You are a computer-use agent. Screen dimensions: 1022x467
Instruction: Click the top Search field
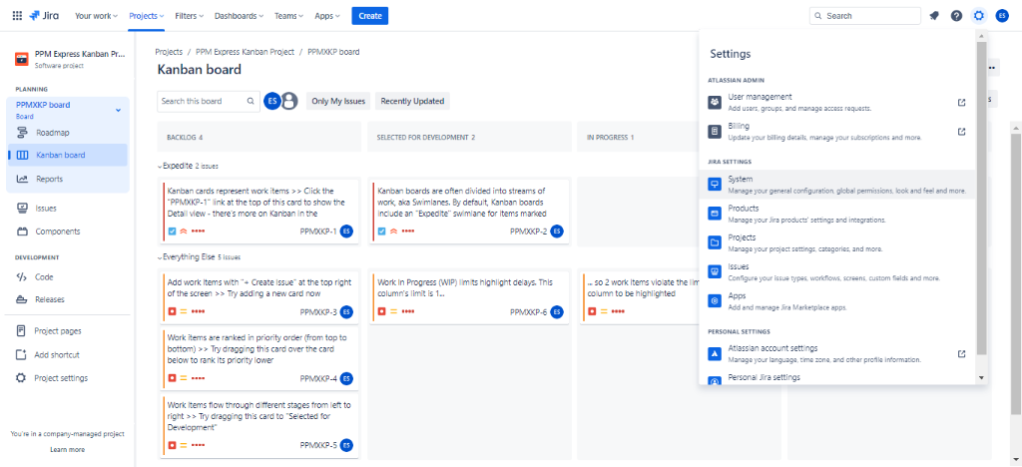[865, 16]
